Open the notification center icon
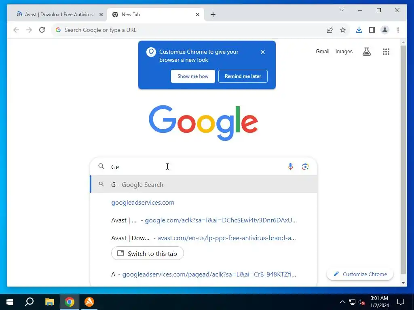Screen dimensions: 414x310 (401, 302)
